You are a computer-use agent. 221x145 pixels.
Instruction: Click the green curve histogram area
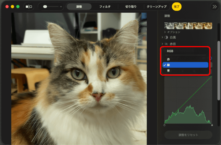click(188, 100)
